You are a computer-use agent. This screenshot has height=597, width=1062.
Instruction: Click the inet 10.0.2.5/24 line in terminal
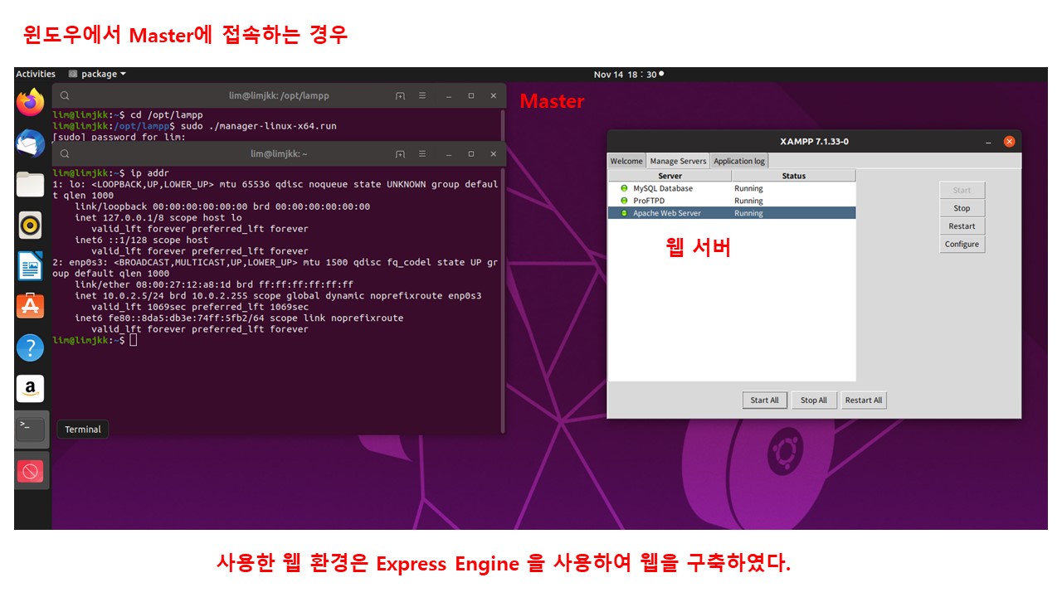[278, 295]
